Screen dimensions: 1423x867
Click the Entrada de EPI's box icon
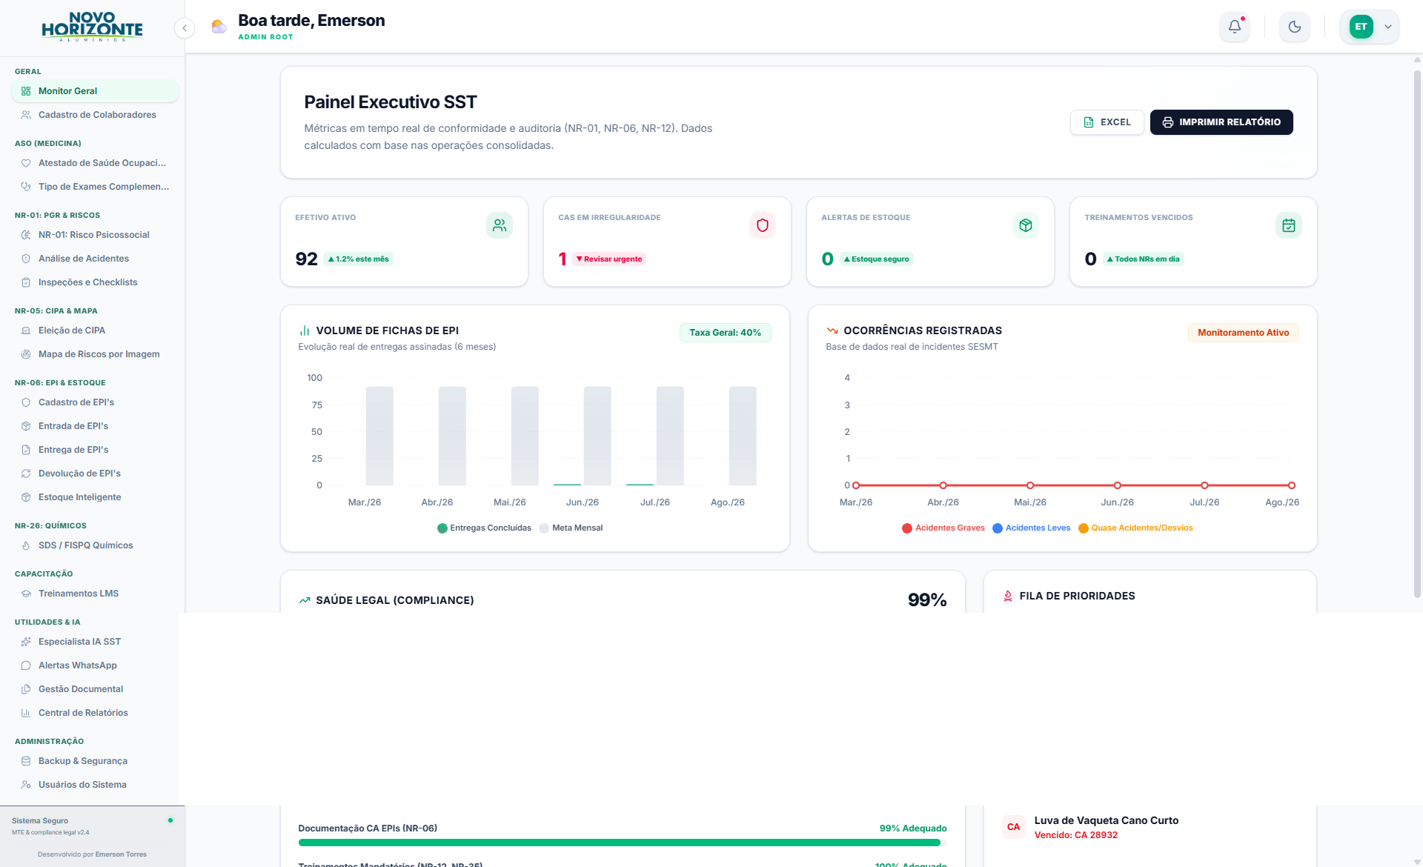pyautogui.click(x=26, y=426)
